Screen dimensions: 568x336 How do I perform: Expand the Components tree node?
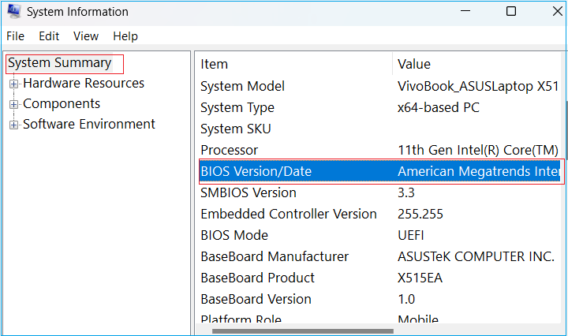tap(13, 104)
